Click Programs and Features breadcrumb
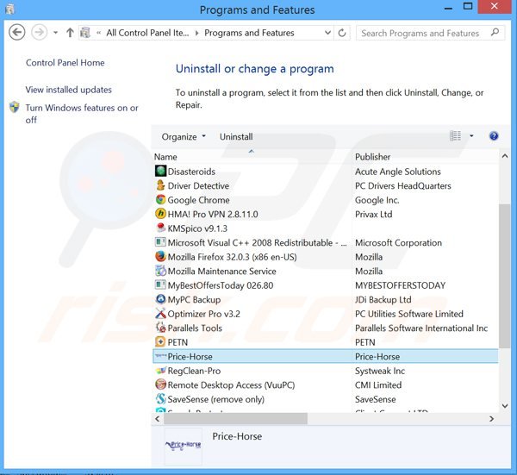Image resolution: width=517 pixels, height=475 pixels. point(249,33)
